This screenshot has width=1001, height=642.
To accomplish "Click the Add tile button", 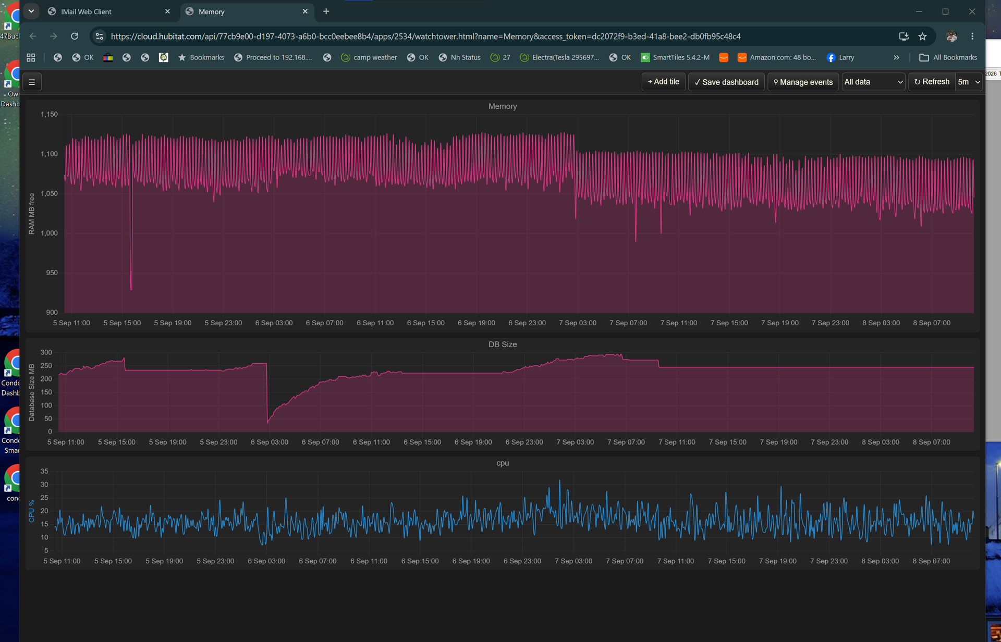I will coord(663,82).
